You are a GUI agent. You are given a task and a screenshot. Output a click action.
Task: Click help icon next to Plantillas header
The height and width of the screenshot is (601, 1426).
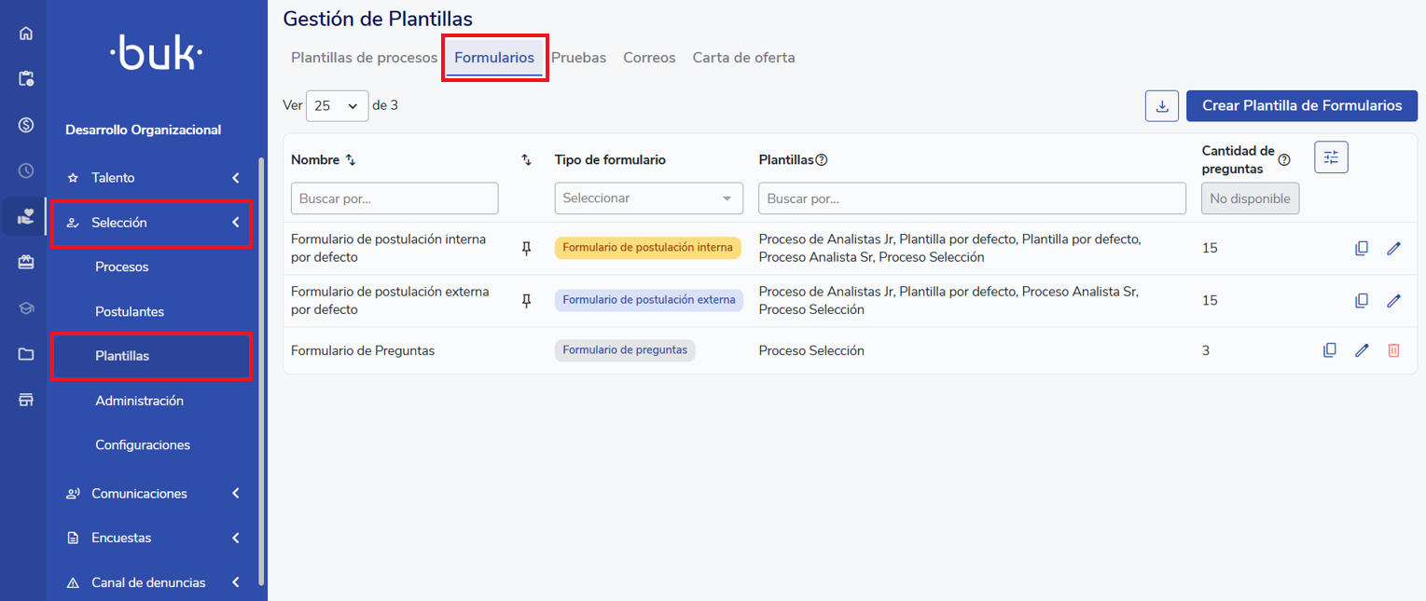click(x=822, y=160)
